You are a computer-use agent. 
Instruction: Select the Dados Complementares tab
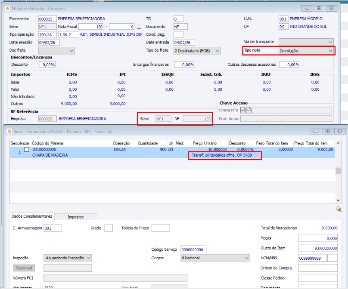[32, 217]
